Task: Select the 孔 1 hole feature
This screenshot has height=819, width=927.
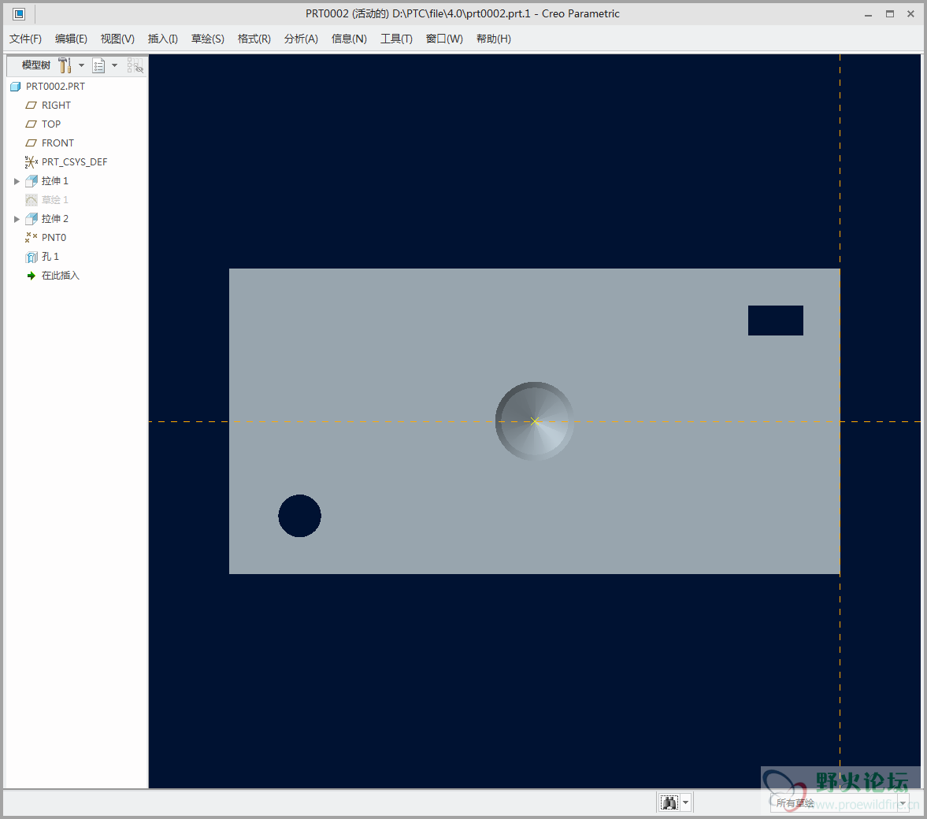Action: coord(42,257)
